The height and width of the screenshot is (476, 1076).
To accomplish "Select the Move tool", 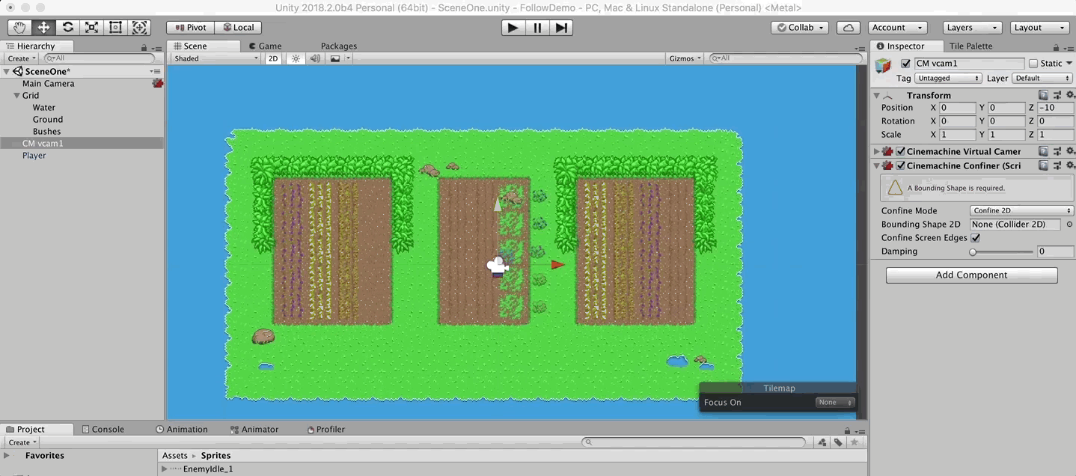I will coord(43,28).
